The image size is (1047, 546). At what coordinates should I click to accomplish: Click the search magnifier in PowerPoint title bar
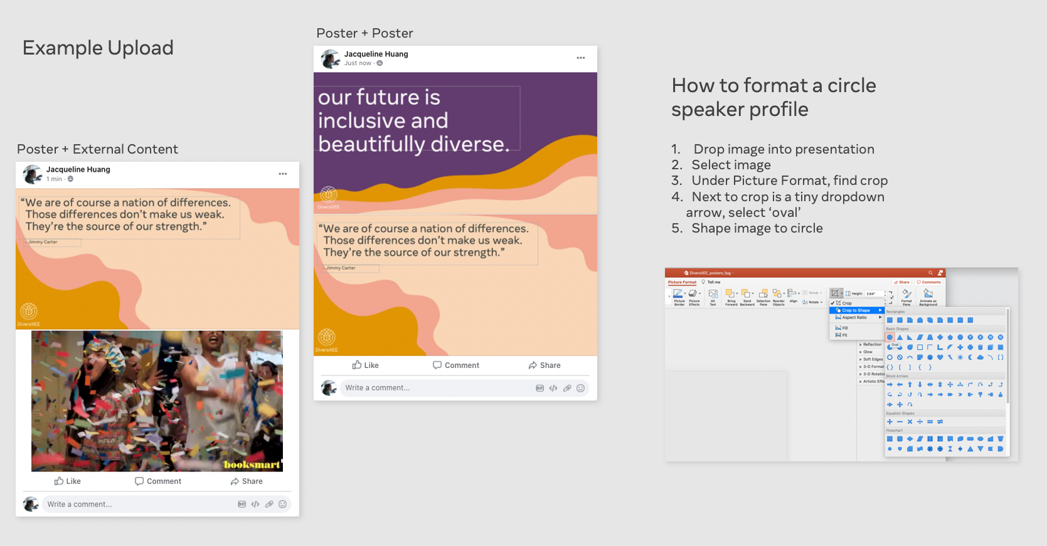[930, 273]
